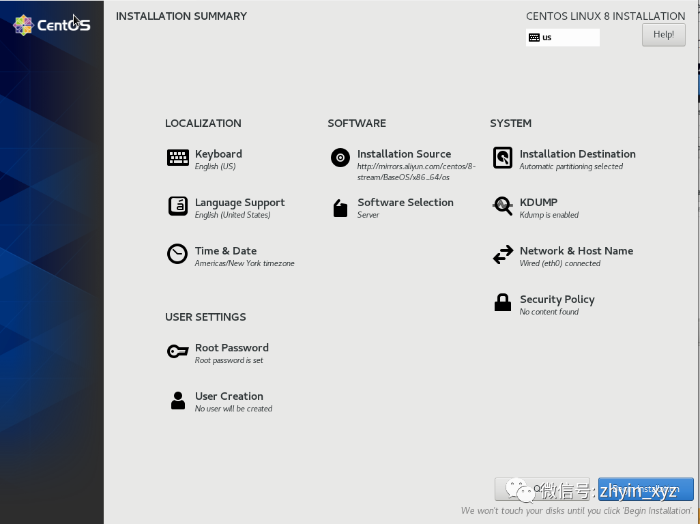Click the Root Password key icon
Viewport: 700px width, 524px height.
click(x=177, y=351)
